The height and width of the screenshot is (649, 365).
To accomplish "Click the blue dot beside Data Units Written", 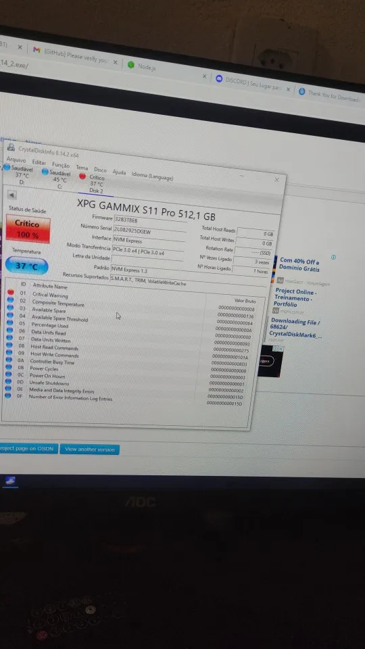I will click(9, 338).
